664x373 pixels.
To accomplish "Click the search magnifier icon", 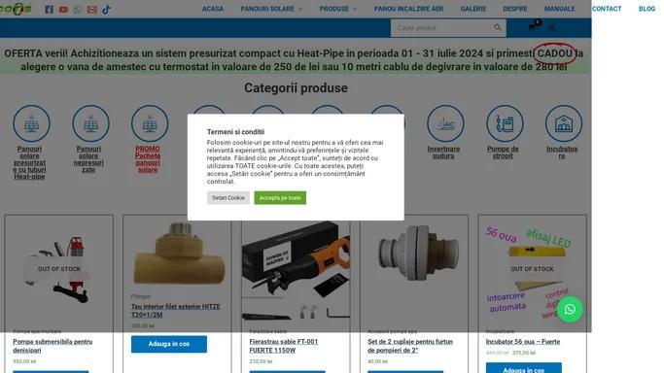I will click(x=498, y=27).
